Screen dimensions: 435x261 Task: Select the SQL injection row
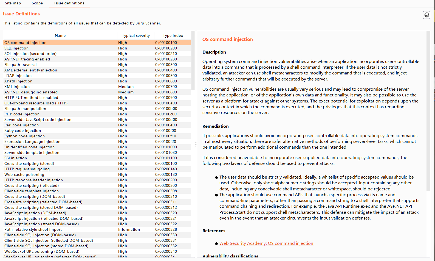(97, 48)
